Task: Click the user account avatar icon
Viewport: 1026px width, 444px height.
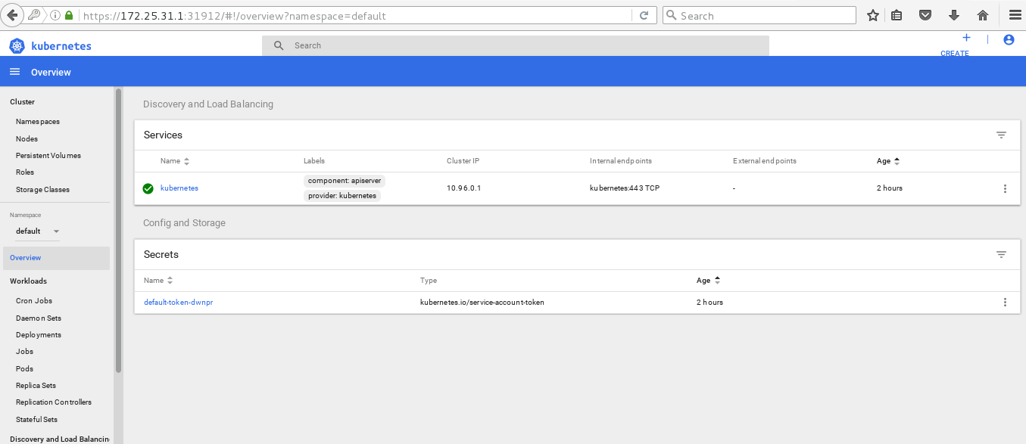Action: coord(1009,40)
